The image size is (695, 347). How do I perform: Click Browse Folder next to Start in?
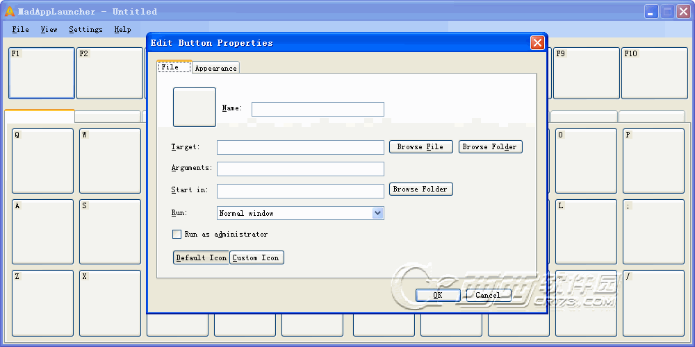[420, 189]
